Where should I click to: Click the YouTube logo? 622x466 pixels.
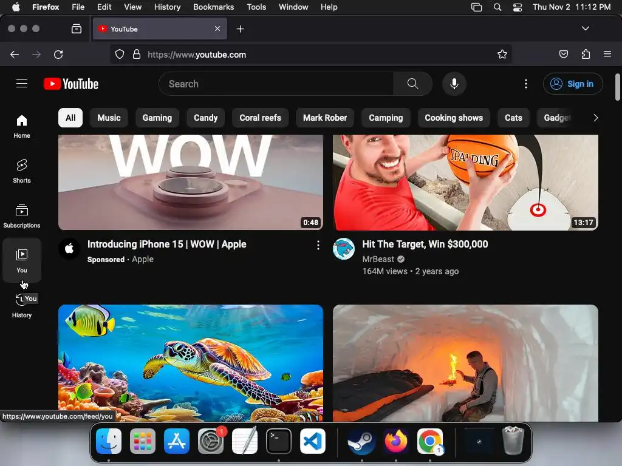(x=71, y=84)
